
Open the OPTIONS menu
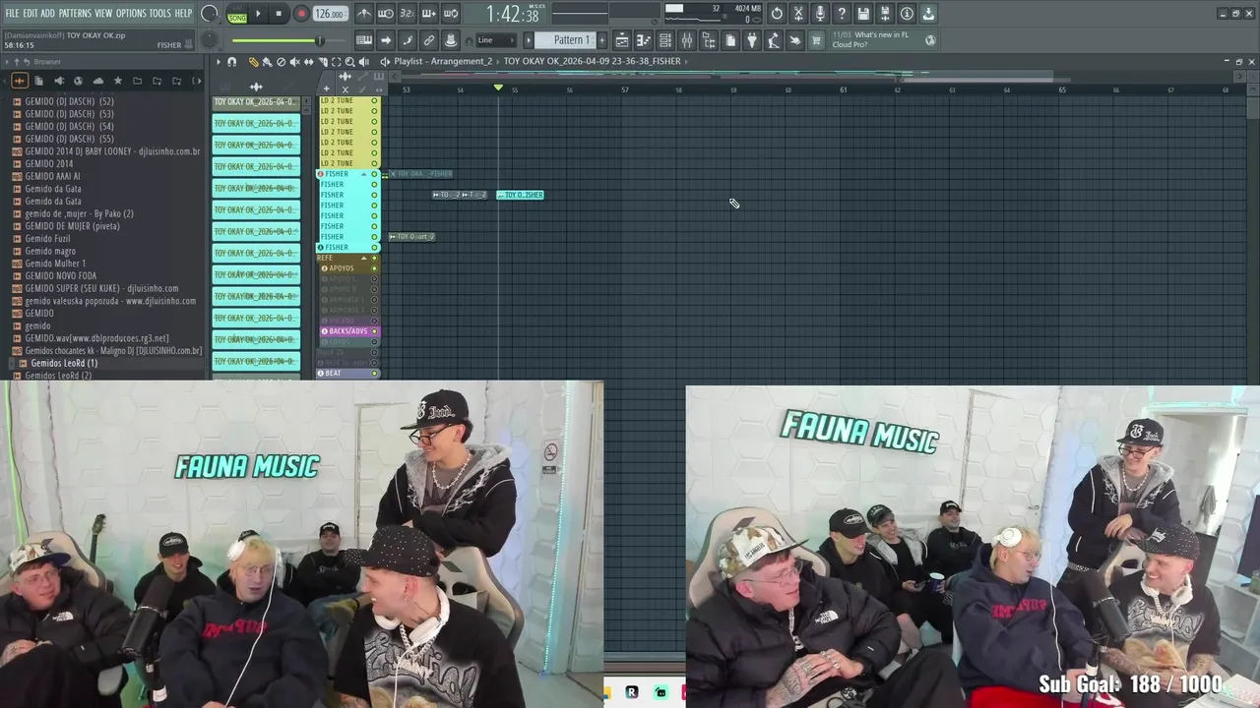click(131, 13)
